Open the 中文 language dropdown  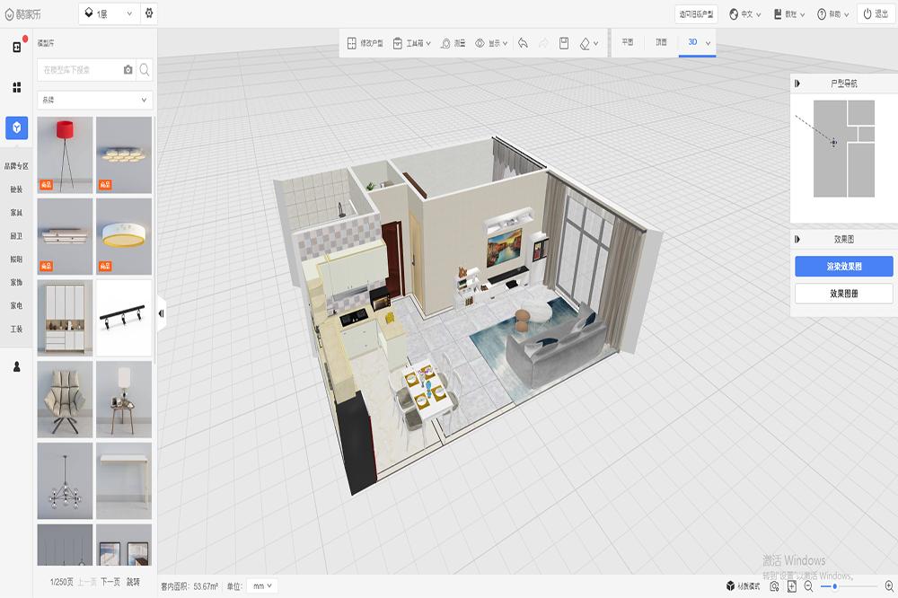[745, 14]
